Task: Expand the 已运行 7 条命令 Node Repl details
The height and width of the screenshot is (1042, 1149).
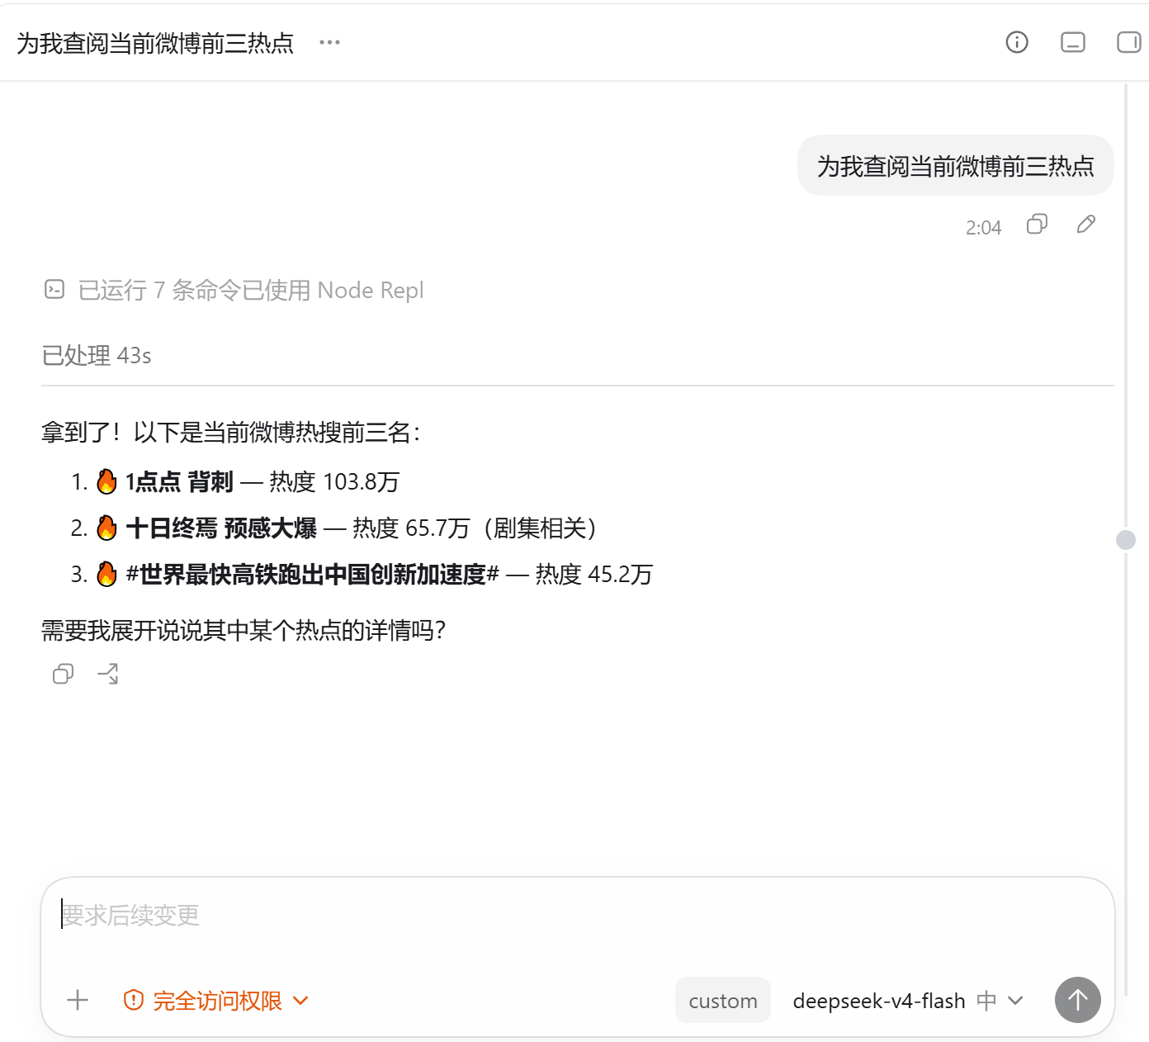Action: point(251,290)
